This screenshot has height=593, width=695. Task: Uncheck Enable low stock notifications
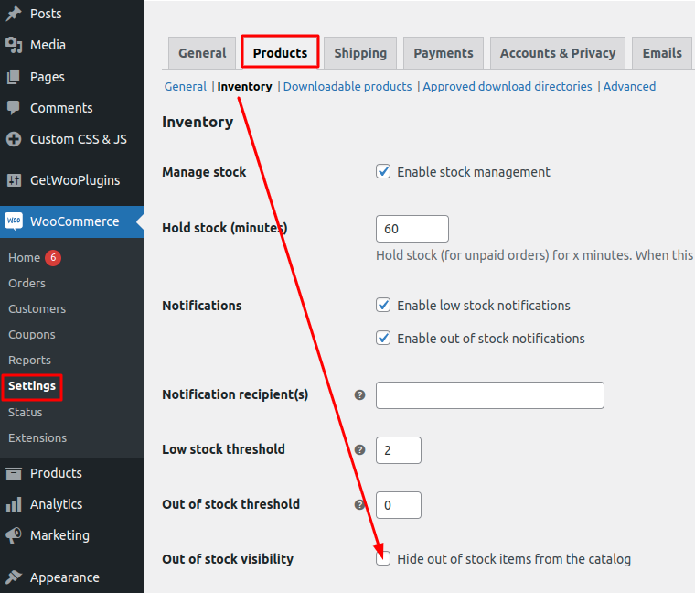pos(383,305)
